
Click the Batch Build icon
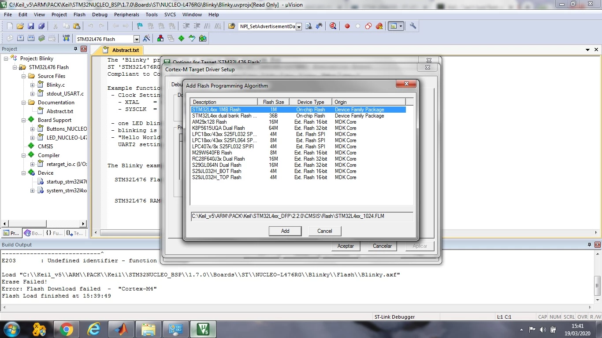[41, 39]
